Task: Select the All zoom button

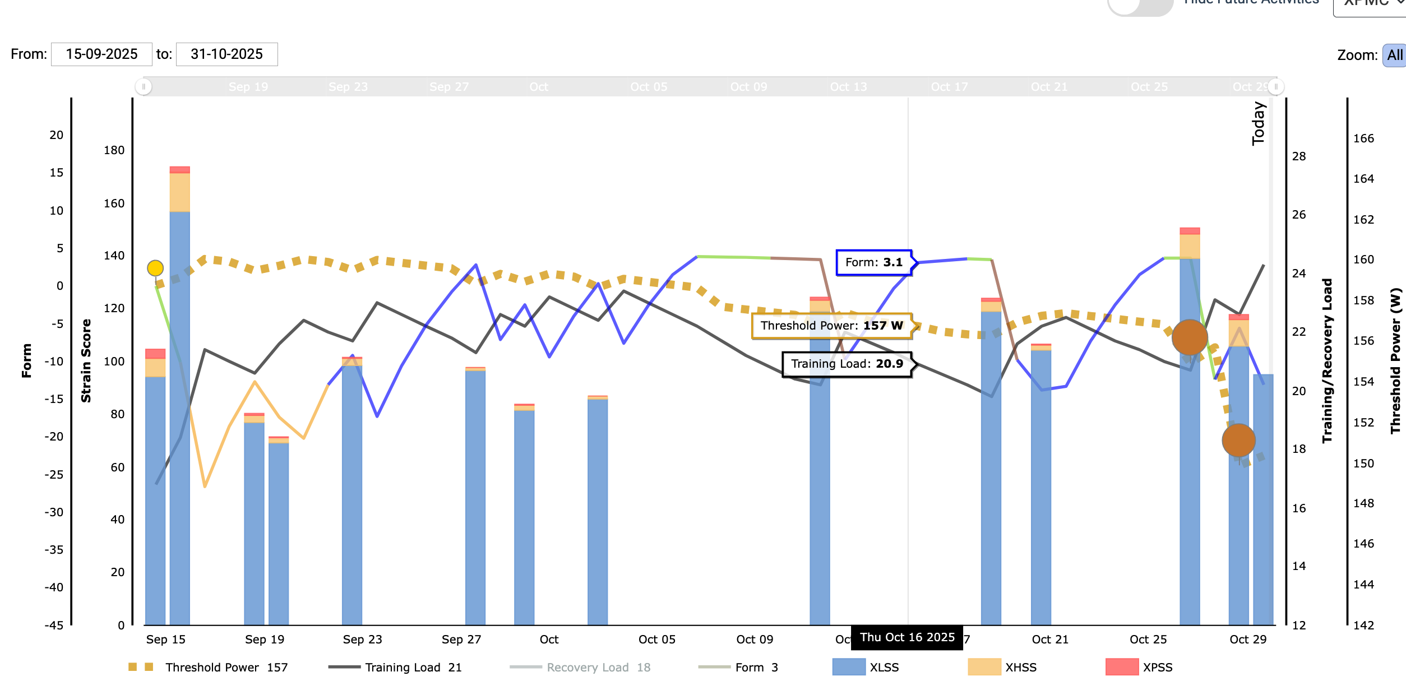Action: point(1394,55)
